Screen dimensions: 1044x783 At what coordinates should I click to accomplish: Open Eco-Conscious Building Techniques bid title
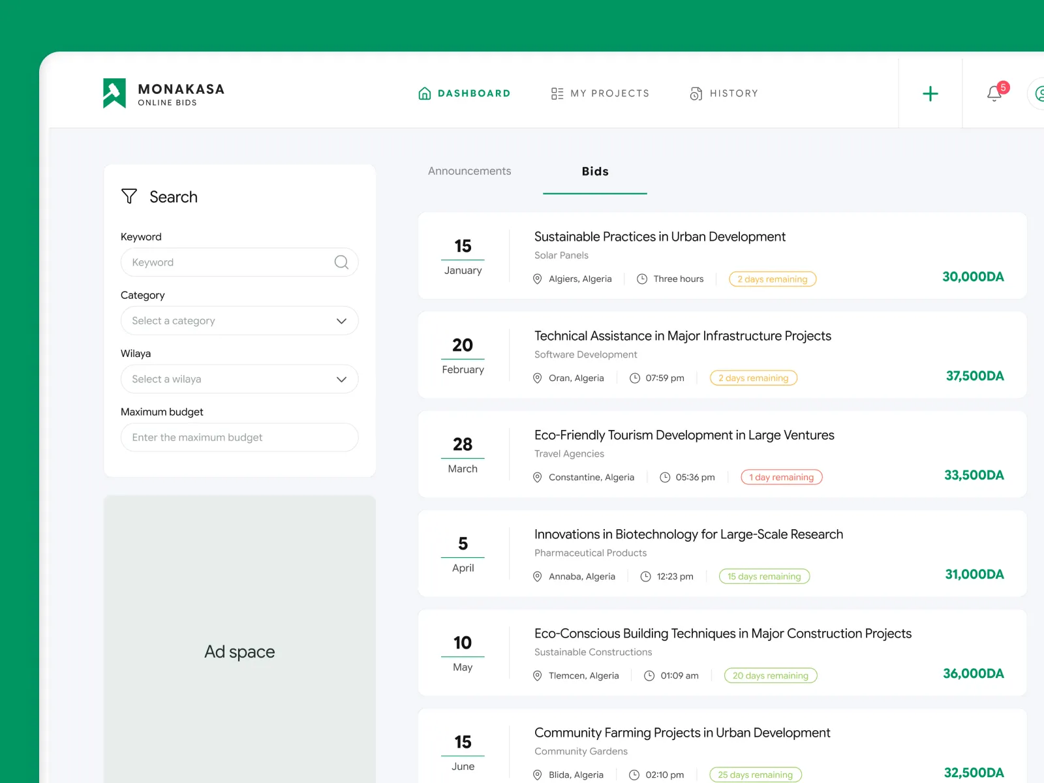(722, 634)
